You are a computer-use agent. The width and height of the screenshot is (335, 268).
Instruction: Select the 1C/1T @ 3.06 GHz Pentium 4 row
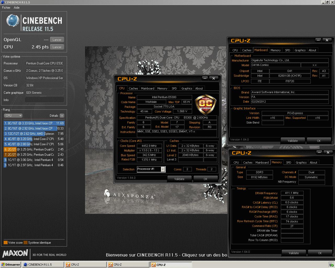point(34,160)
